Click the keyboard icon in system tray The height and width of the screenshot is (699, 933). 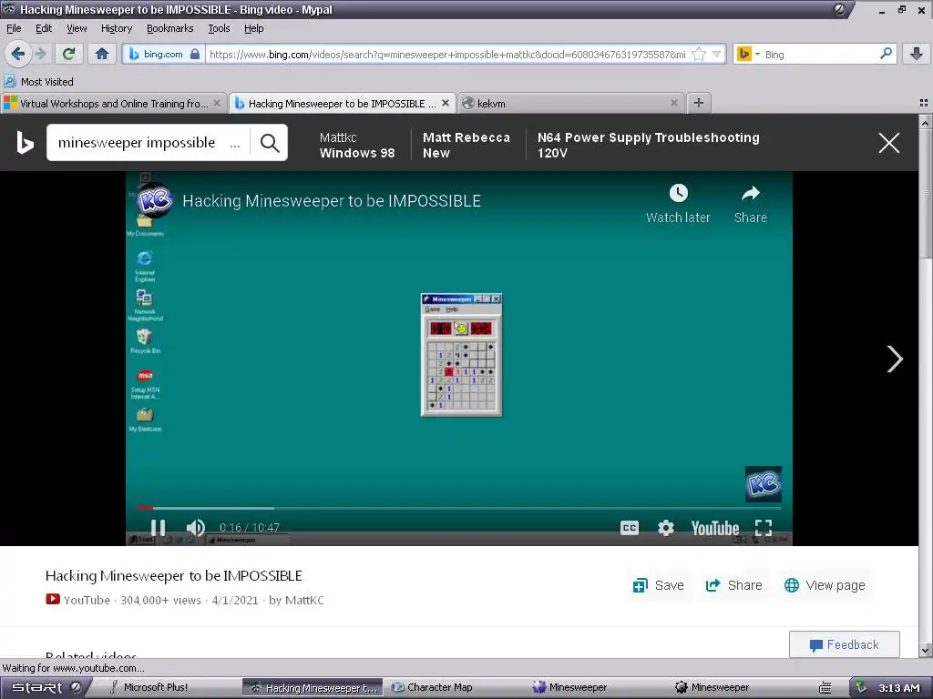pyautogui.click(x=825, y=688)
